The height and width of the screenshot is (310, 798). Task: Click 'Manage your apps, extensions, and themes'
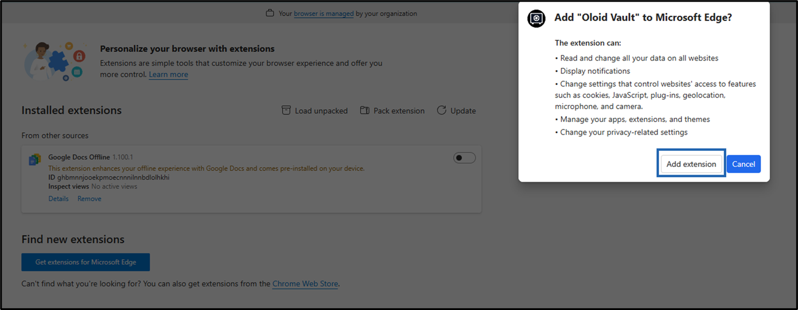[635, 119]
